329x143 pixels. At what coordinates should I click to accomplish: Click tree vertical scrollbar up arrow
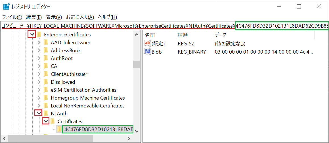pos(137,34)
